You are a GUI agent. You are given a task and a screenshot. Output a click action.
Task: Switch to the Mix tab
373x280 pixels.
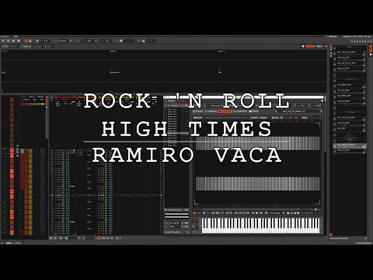(x=14, y=47)
